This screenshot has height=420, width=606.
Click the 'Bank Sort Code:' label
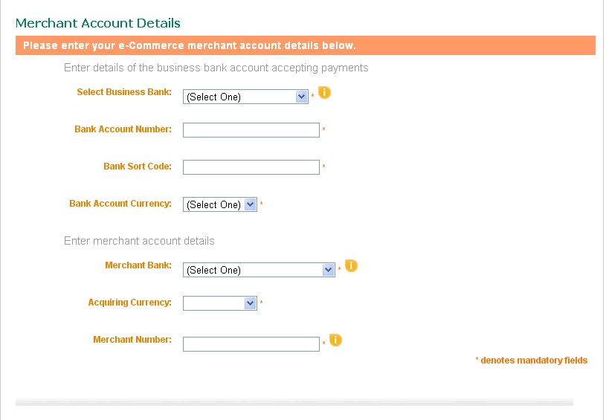click(x=138, y=167)
